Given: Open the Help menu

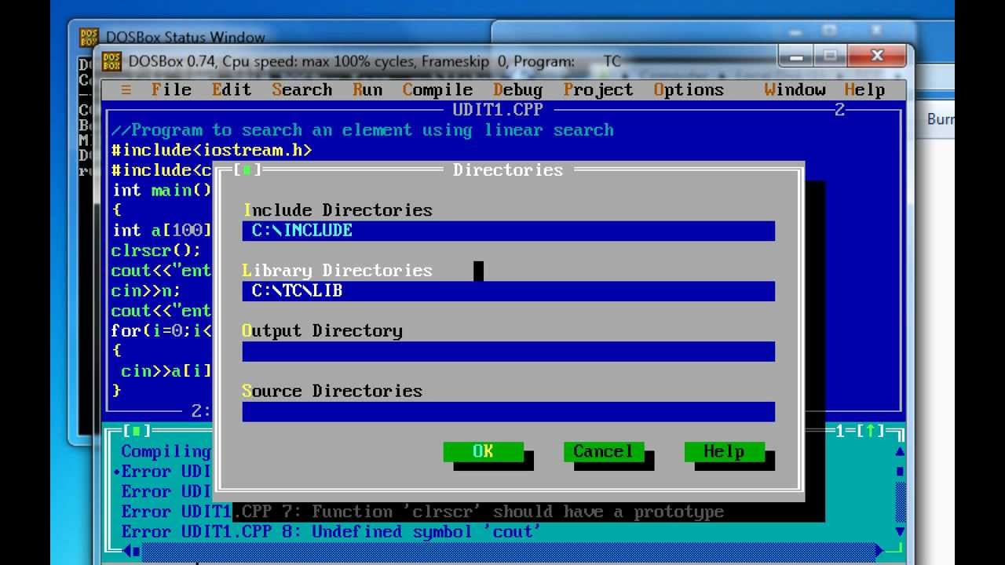Looking at the screenshot, I should pos(864,90).
